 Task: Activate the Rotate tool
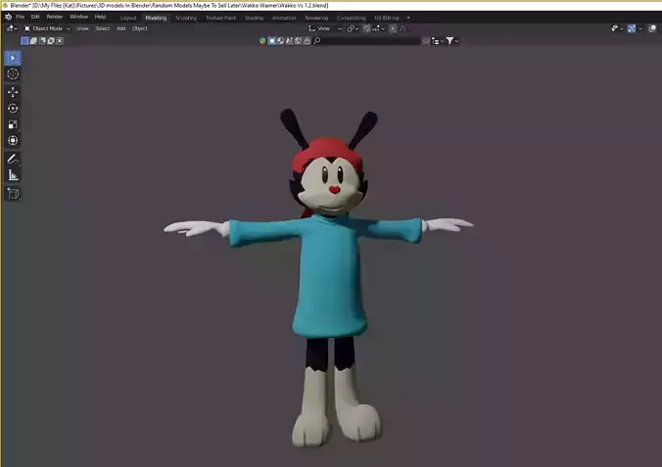pos(13,108)
